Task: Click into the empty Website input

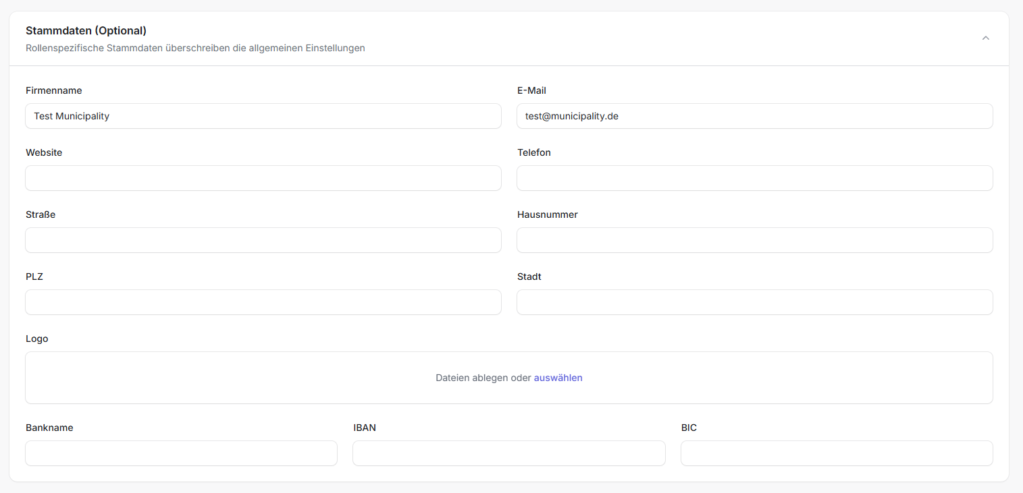Action: (263, 178)
